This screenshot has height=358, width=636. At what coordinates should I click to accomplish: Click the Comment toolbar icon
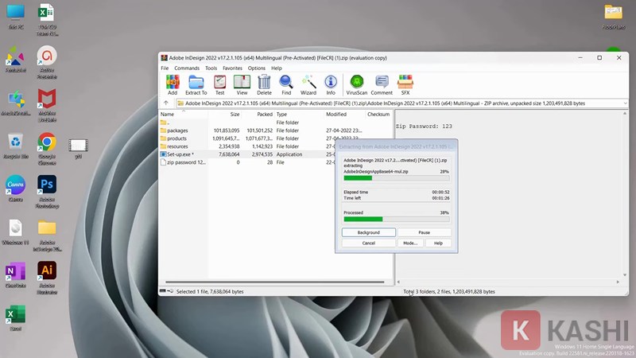(x=382, y=85)
